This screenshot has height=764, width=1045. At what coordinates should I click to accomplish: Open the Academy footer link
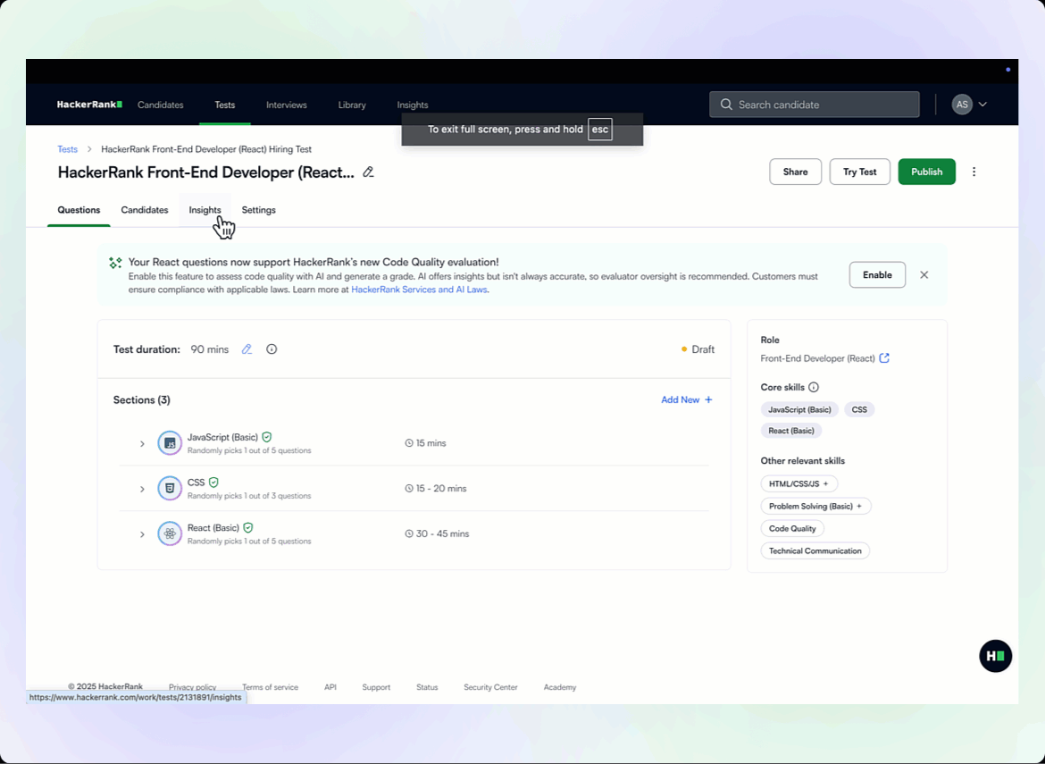pos(560,687)
